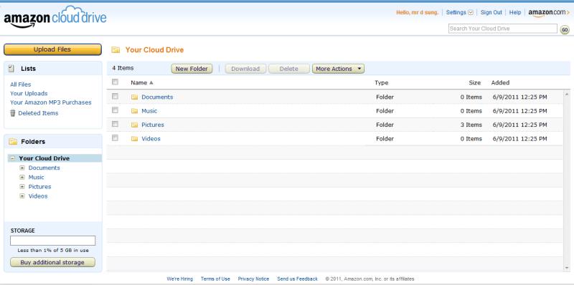This screenshot has width=574, height=285.
Task: Click Buy additional storage button
Action: pyautogui.click(x=52, y=262)
